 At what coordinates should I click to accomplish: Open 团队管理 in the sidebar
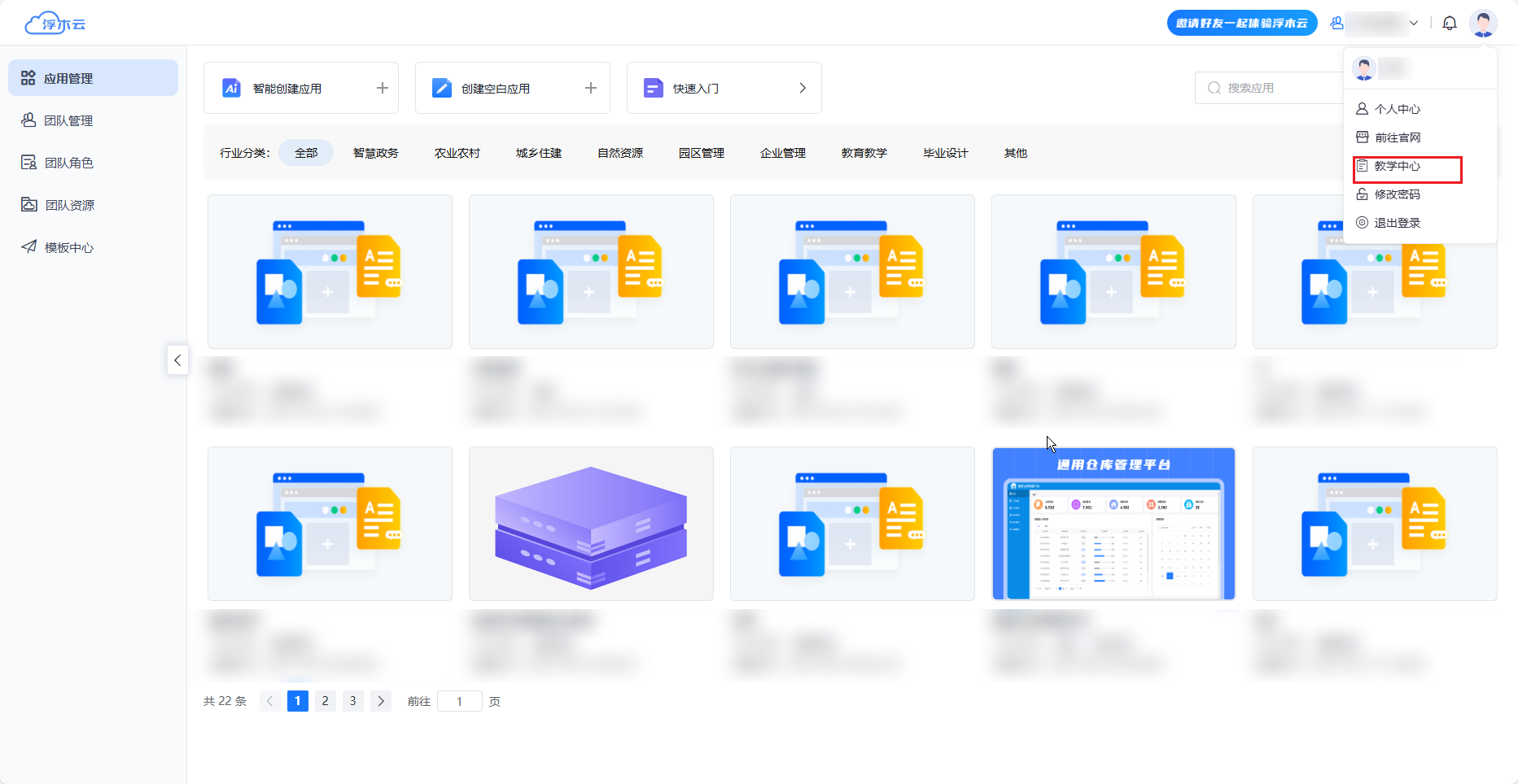68,120
